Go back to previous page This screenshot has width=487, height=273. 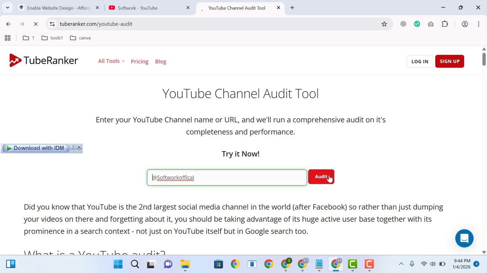pos(8,24)
